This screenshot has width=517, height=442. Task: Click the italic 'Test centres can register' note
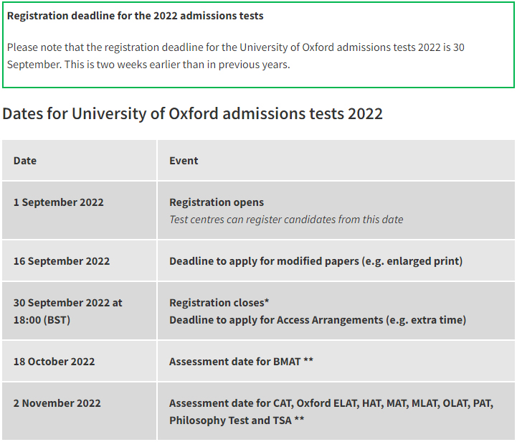(x=286, y=220)
